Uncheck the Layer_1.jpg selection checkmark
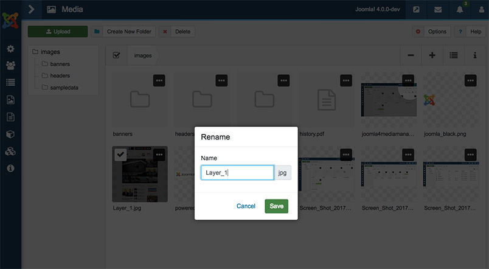The width and height of the screenshot is (489, 269). [121, 155]
